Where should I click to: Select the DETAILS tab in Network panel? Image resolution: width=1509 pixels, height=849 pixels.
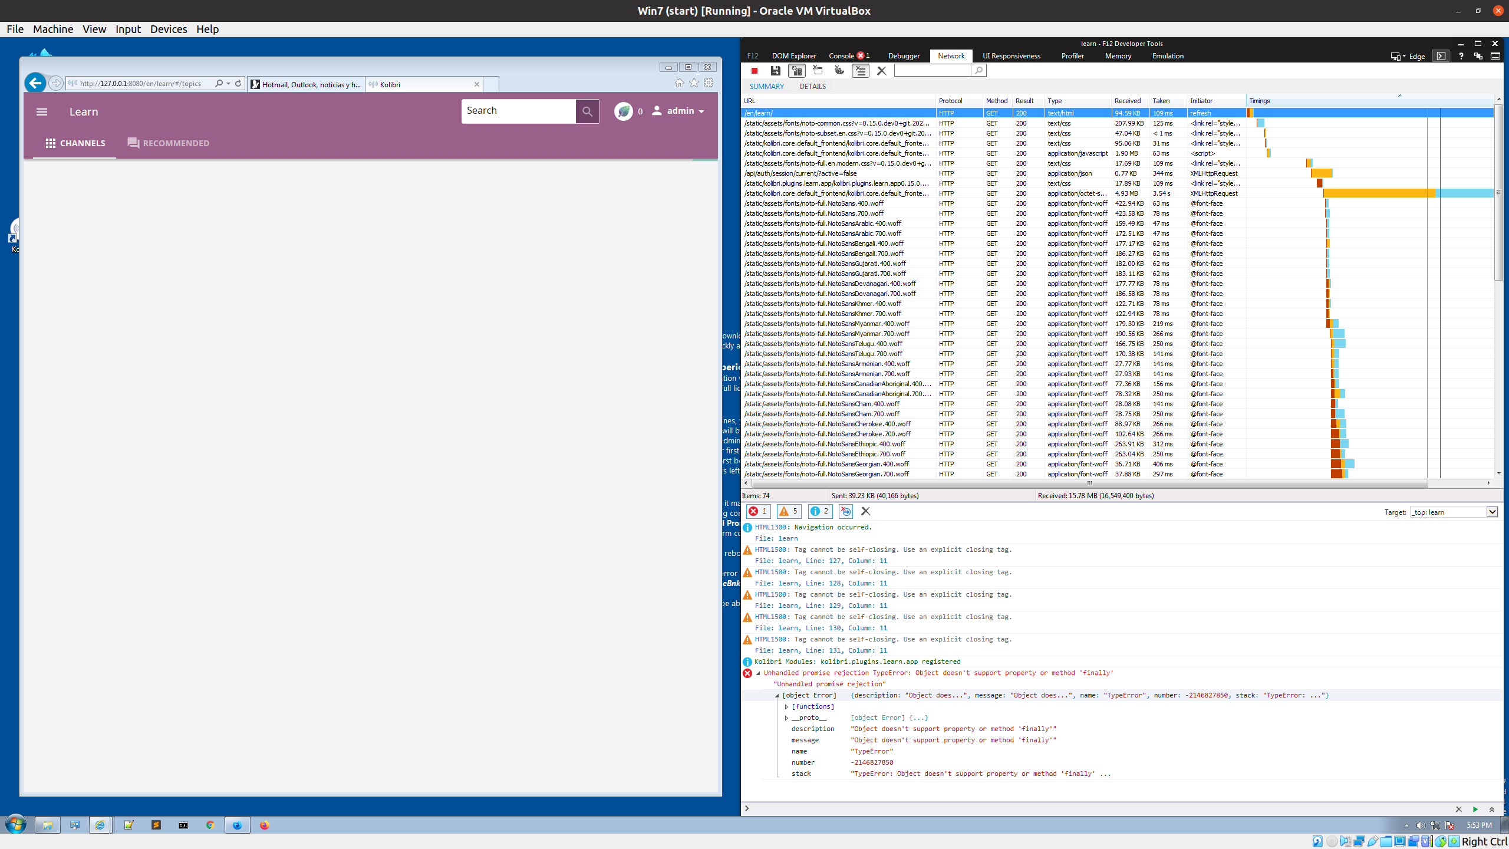pos(812,86)
